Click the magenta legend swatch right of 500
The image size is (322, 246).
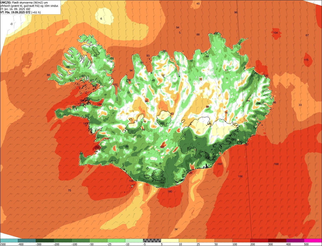[x=313, y=240]
